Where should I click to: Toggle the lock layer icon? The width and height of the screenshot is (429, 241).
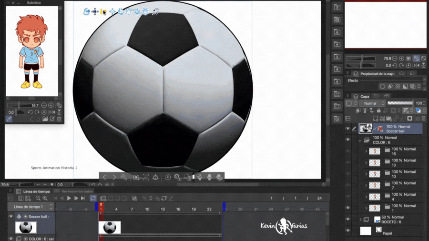pyautogui.click(x=378, y=110)
